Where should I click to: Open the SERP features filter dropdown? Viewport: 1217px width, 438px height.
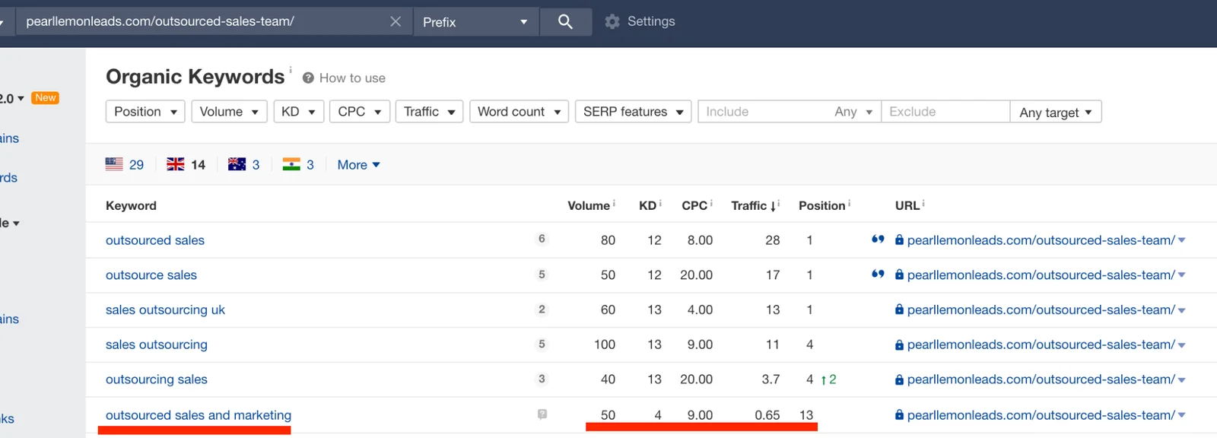click(633, 112)
